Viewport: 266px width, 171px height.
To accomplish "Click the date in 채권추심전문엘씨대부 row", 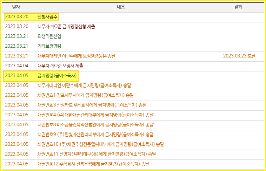I will (x=16, y=145).
